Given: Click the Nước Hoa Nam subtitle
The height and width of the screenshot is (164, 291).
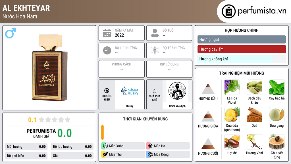Looking at the screenshot, I should click(x=20, y=16).
